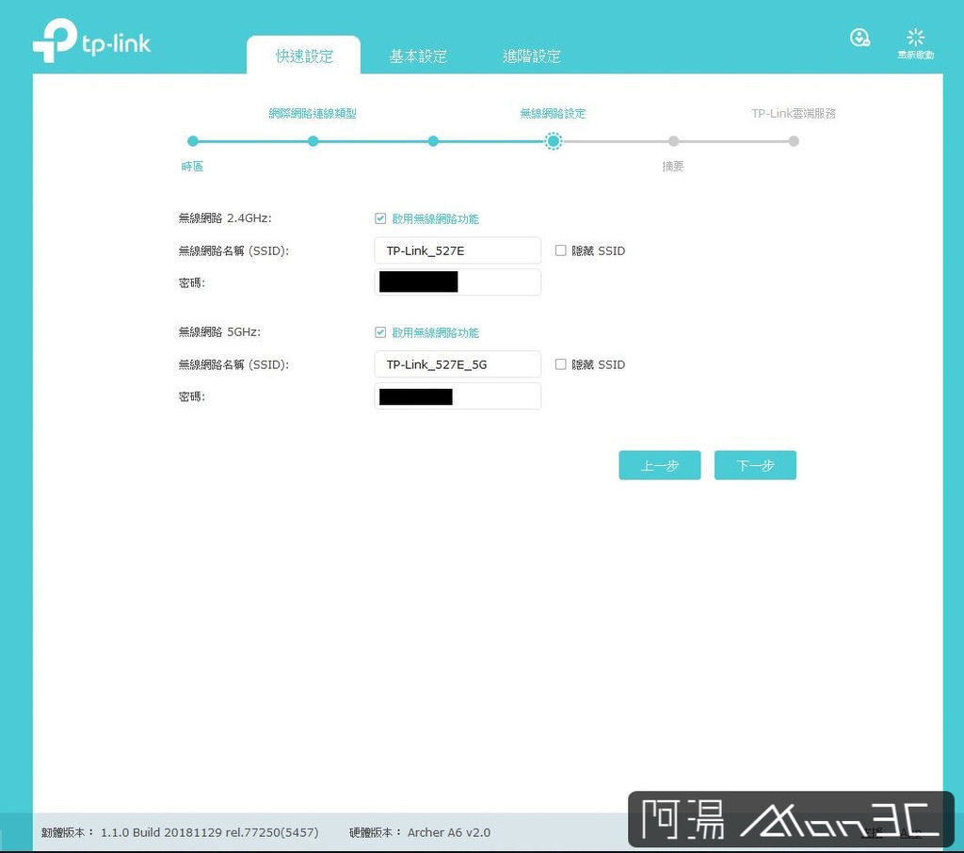Screen dimensions: 964x853
Task: Click the 摘要 step marker
Action: coord(674,141)
